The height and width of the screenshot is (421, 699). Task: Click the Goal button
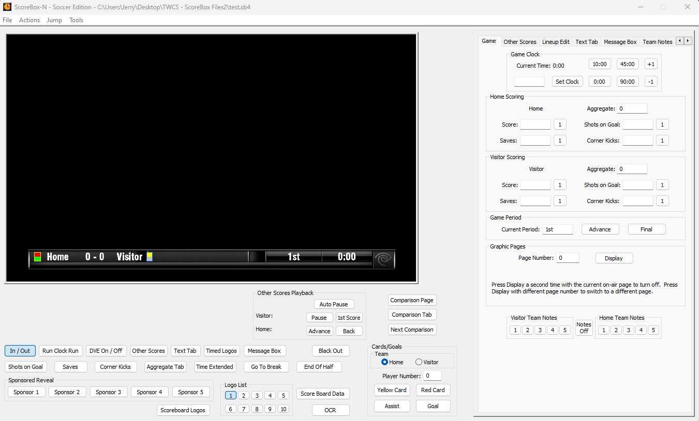click(433, 406)
